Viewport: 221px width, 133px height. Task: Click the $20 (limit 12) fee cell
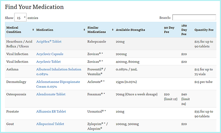tap(171, 97)
